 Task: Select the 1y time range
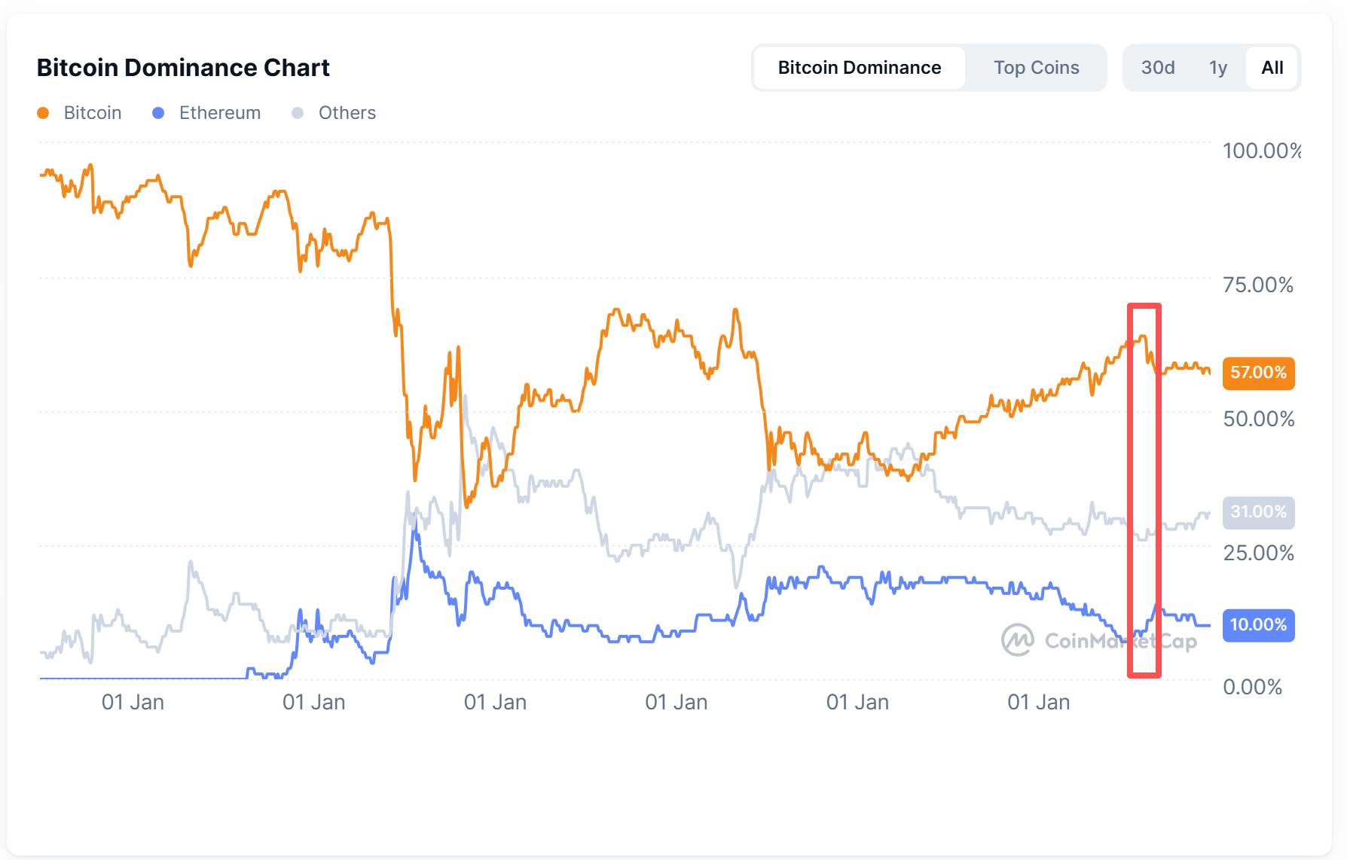(x=1218, y=68)
